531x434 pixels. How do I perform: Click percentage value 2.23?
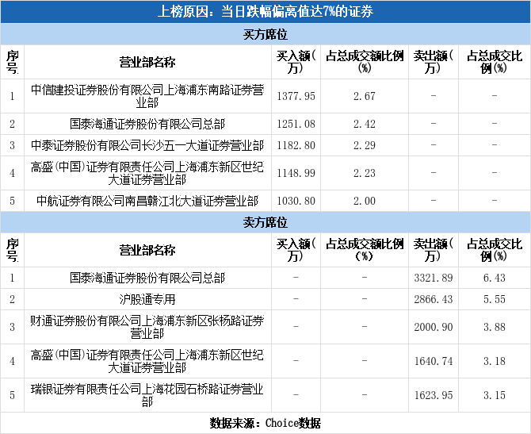pyautogui.click(x=365, y=173)
